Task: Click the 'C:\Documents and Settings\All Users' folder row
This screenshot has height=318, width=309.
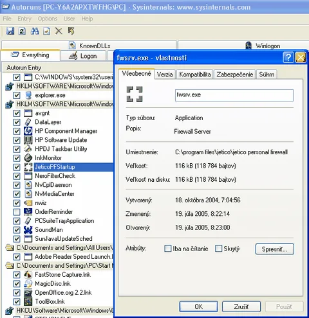Action: [59, 248]
